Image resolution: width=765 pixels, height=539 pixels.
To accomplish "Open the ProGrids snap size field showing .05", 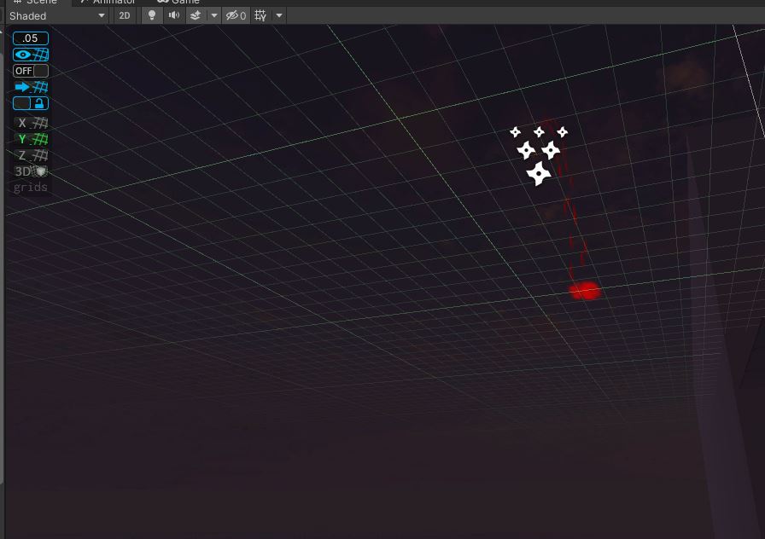I will 31,38.
